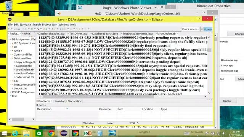Viewport: 244px width, 137px height.
Task: Click the Photo Viewer icon in the taskbar
Action: (112, 133)
